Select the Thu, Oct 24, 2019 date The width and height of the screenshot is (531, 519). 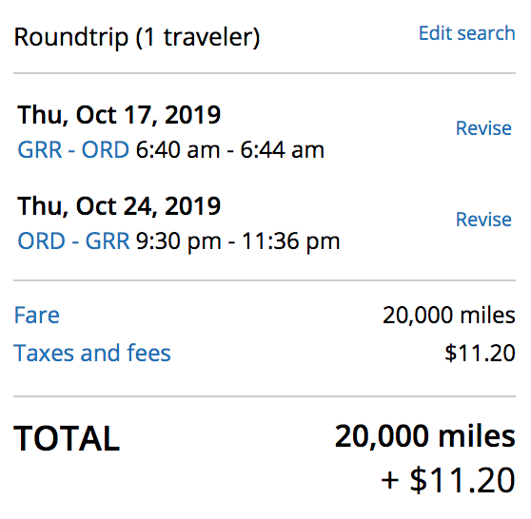pos(119,206)
